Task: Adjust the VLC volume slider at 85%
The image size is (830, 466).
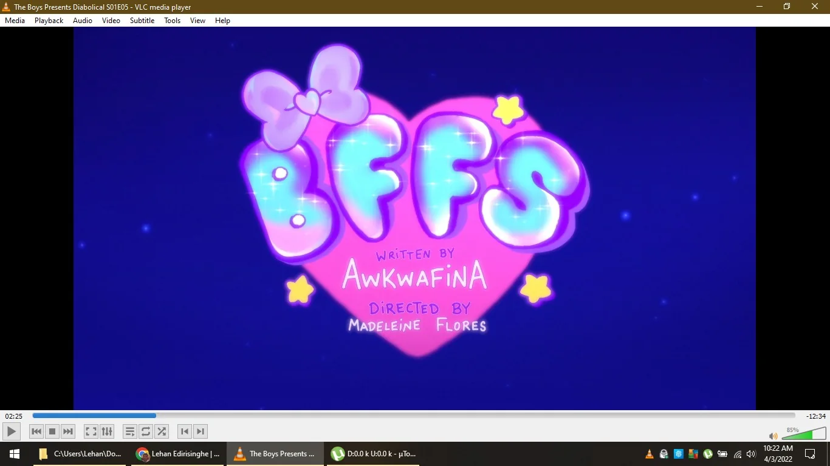Action: pyautogui.click(x=804, y=433)
